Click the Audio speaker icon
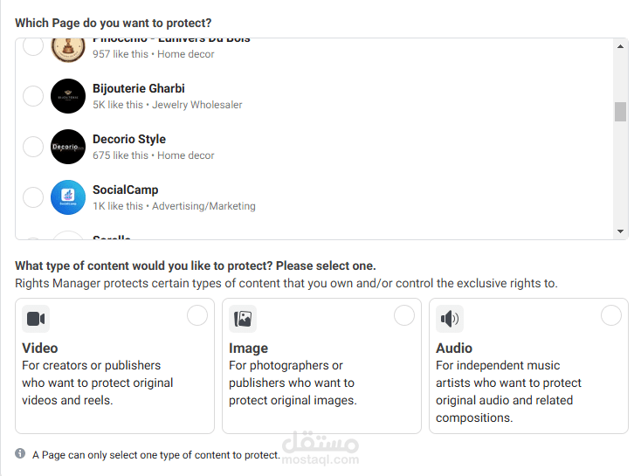Screen dimensions: 641x476 (450, 319)
